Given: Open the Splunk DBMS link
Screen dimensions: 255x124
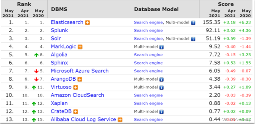Looking at the screenshot, I should click(x=59, y=30).
